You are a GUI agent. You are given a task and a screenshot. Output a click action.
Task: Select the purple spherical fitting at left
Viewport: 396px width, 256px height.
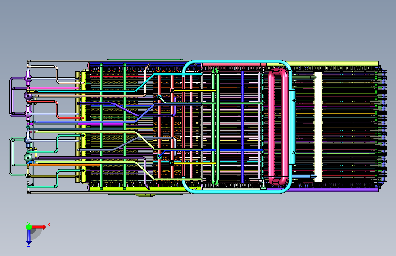pyautogui.click(x=28, y=96)
